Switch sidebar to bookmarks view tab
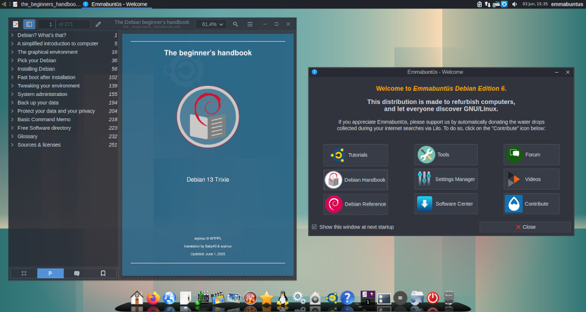This screenshot has width=586, height=312. click(103, 273)
